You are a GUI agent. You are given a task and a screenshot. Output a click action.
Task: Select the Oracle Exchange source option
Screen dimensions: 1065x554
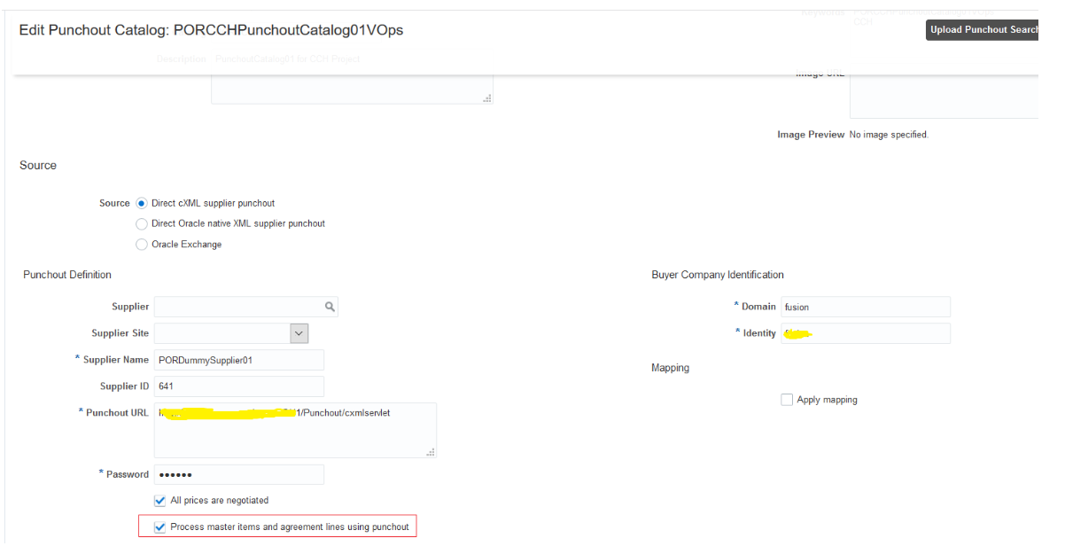[142, 245]
